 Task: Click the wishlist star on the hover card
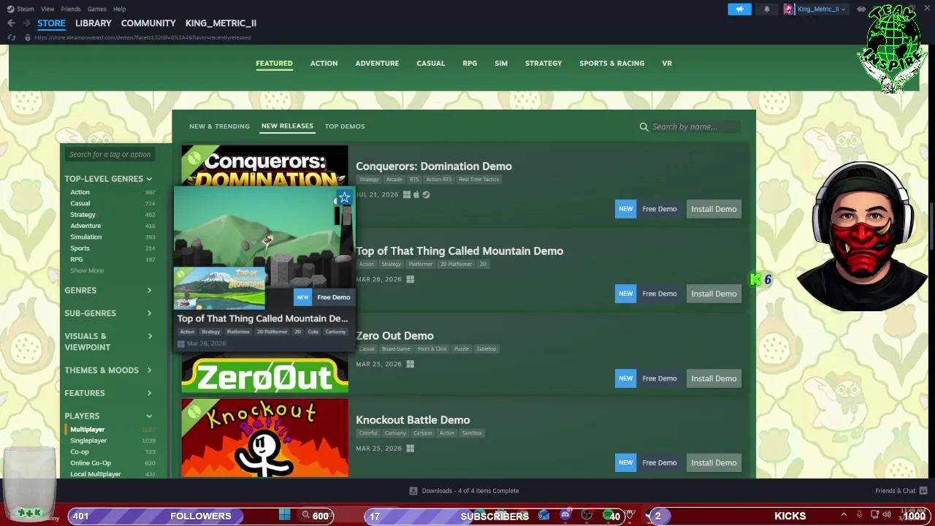pyautogui.click(x=344, y=197)
